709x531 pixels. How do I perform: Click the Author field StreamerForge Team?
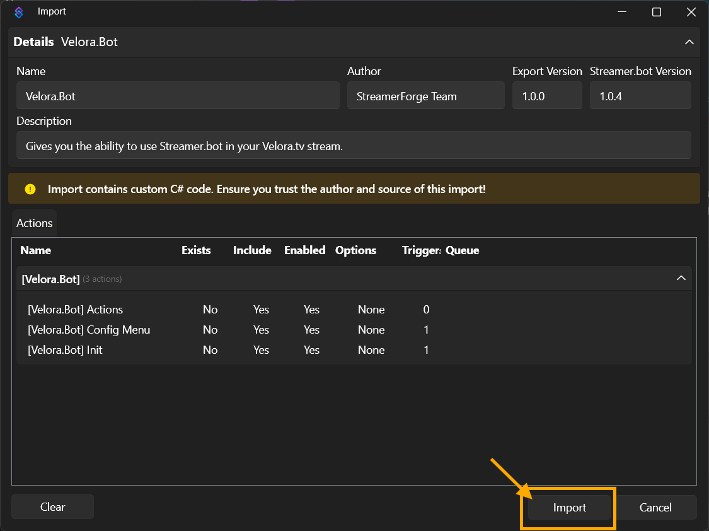(x=425, y=96)
